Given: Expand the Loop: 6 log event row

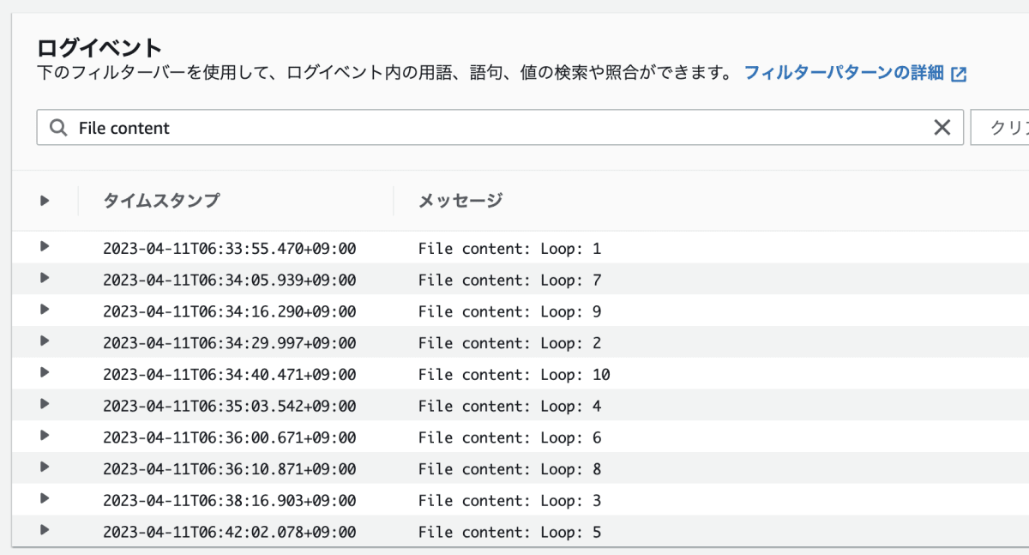Looking at the screenshot, I should pyautogui.click(x=45, y=436).
